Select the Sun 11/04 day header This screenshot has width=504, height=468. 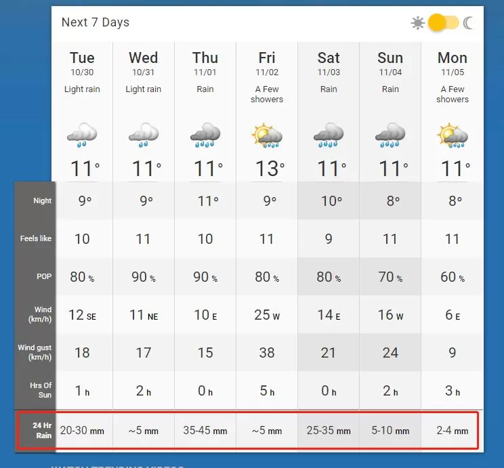click(390, 64)
